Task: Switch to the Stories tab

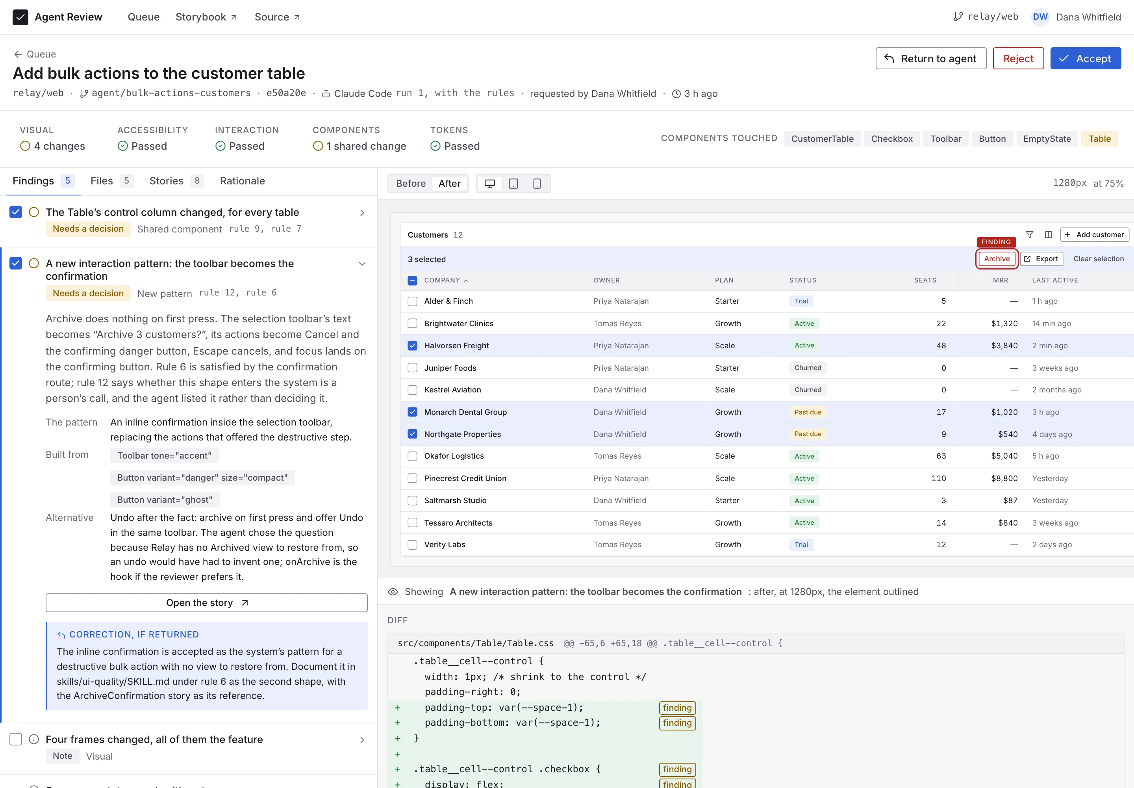Action: 176,181
